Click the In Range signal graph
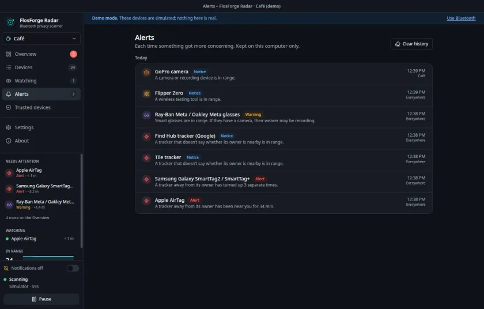Viewport: 484px width, 309px height. (48, 257)
